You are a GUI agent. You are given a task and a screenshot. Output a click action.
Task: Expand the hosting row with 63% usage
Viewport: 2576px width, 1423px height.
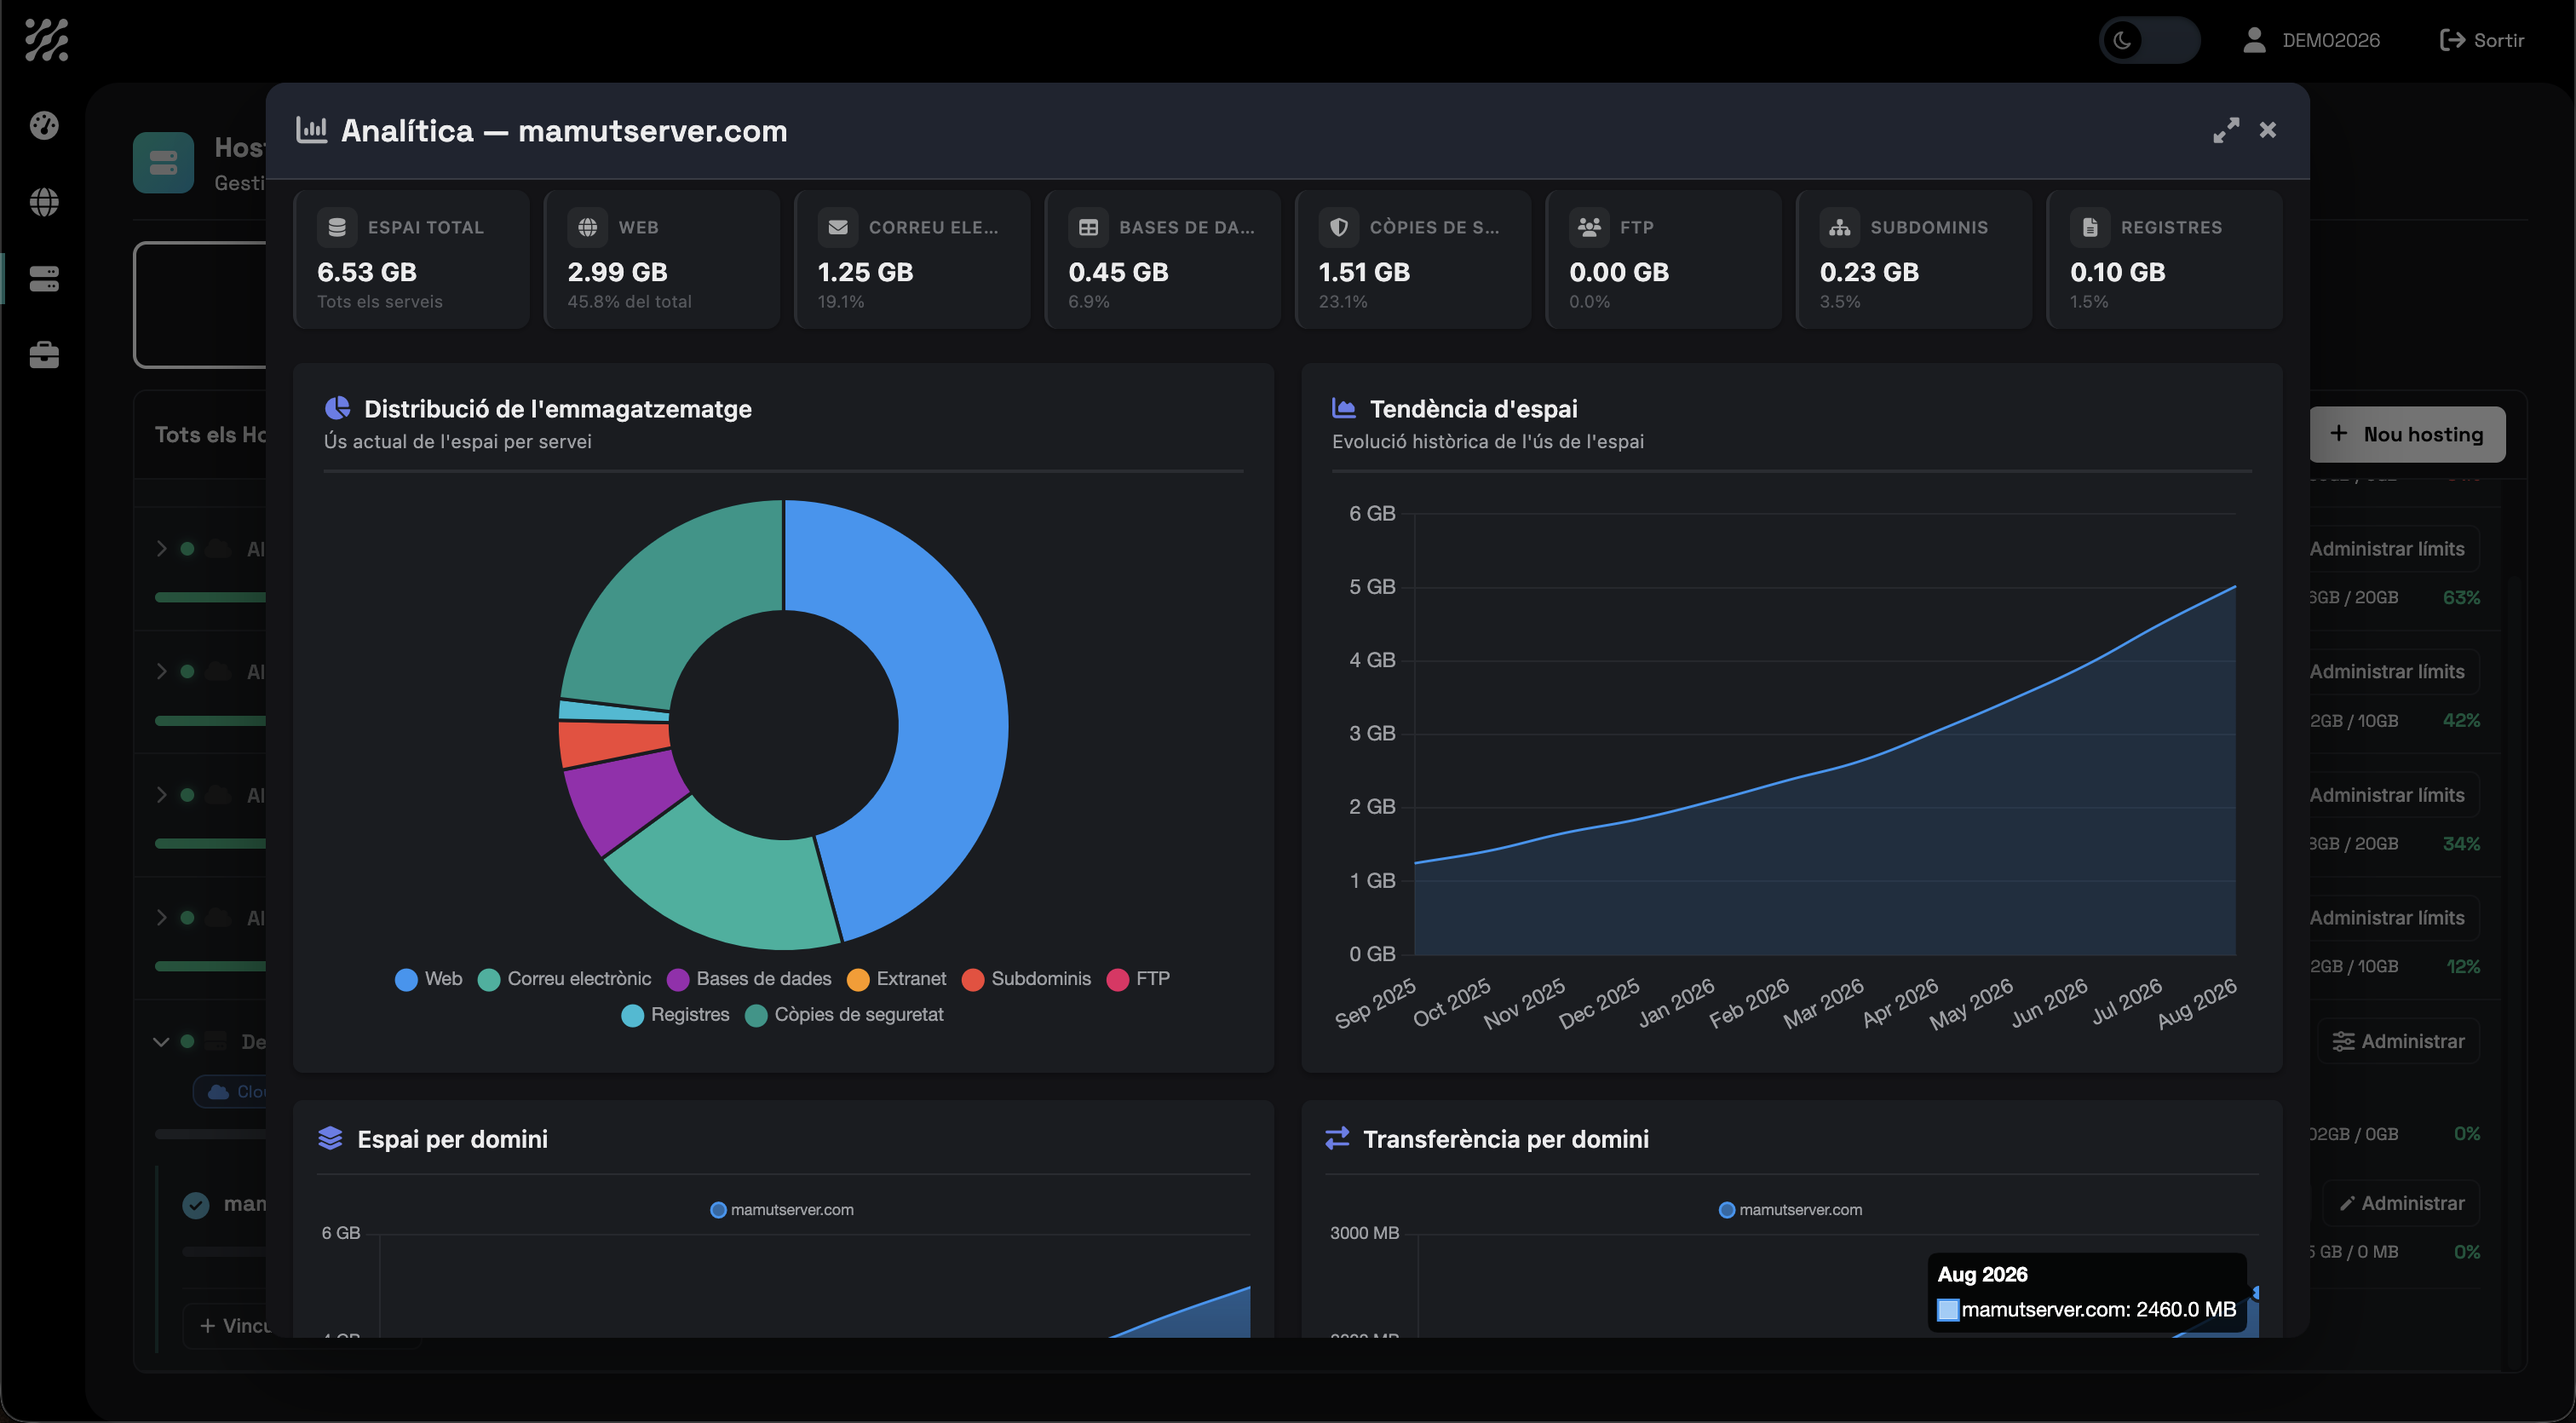(161, 548)
